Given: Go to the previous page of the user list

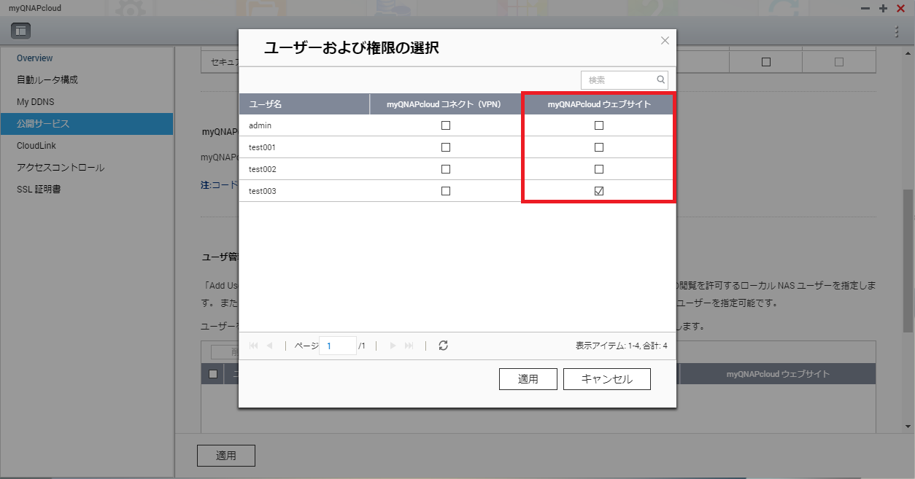Looking at the screenshot, I should pos(270,346).
